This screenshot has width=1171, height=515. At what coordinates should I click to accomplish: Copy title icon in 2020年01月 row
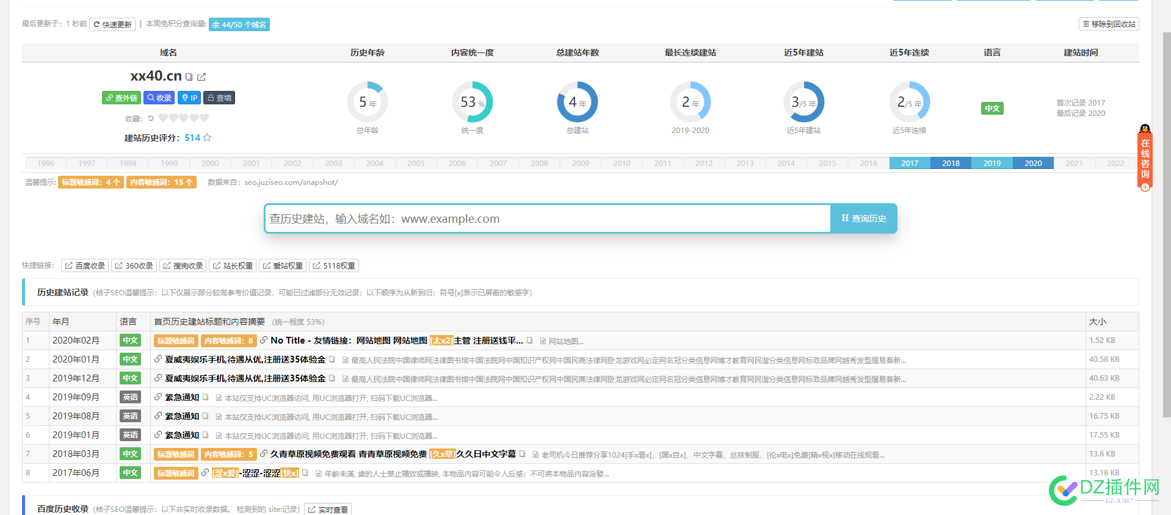(x=332, y=359)
